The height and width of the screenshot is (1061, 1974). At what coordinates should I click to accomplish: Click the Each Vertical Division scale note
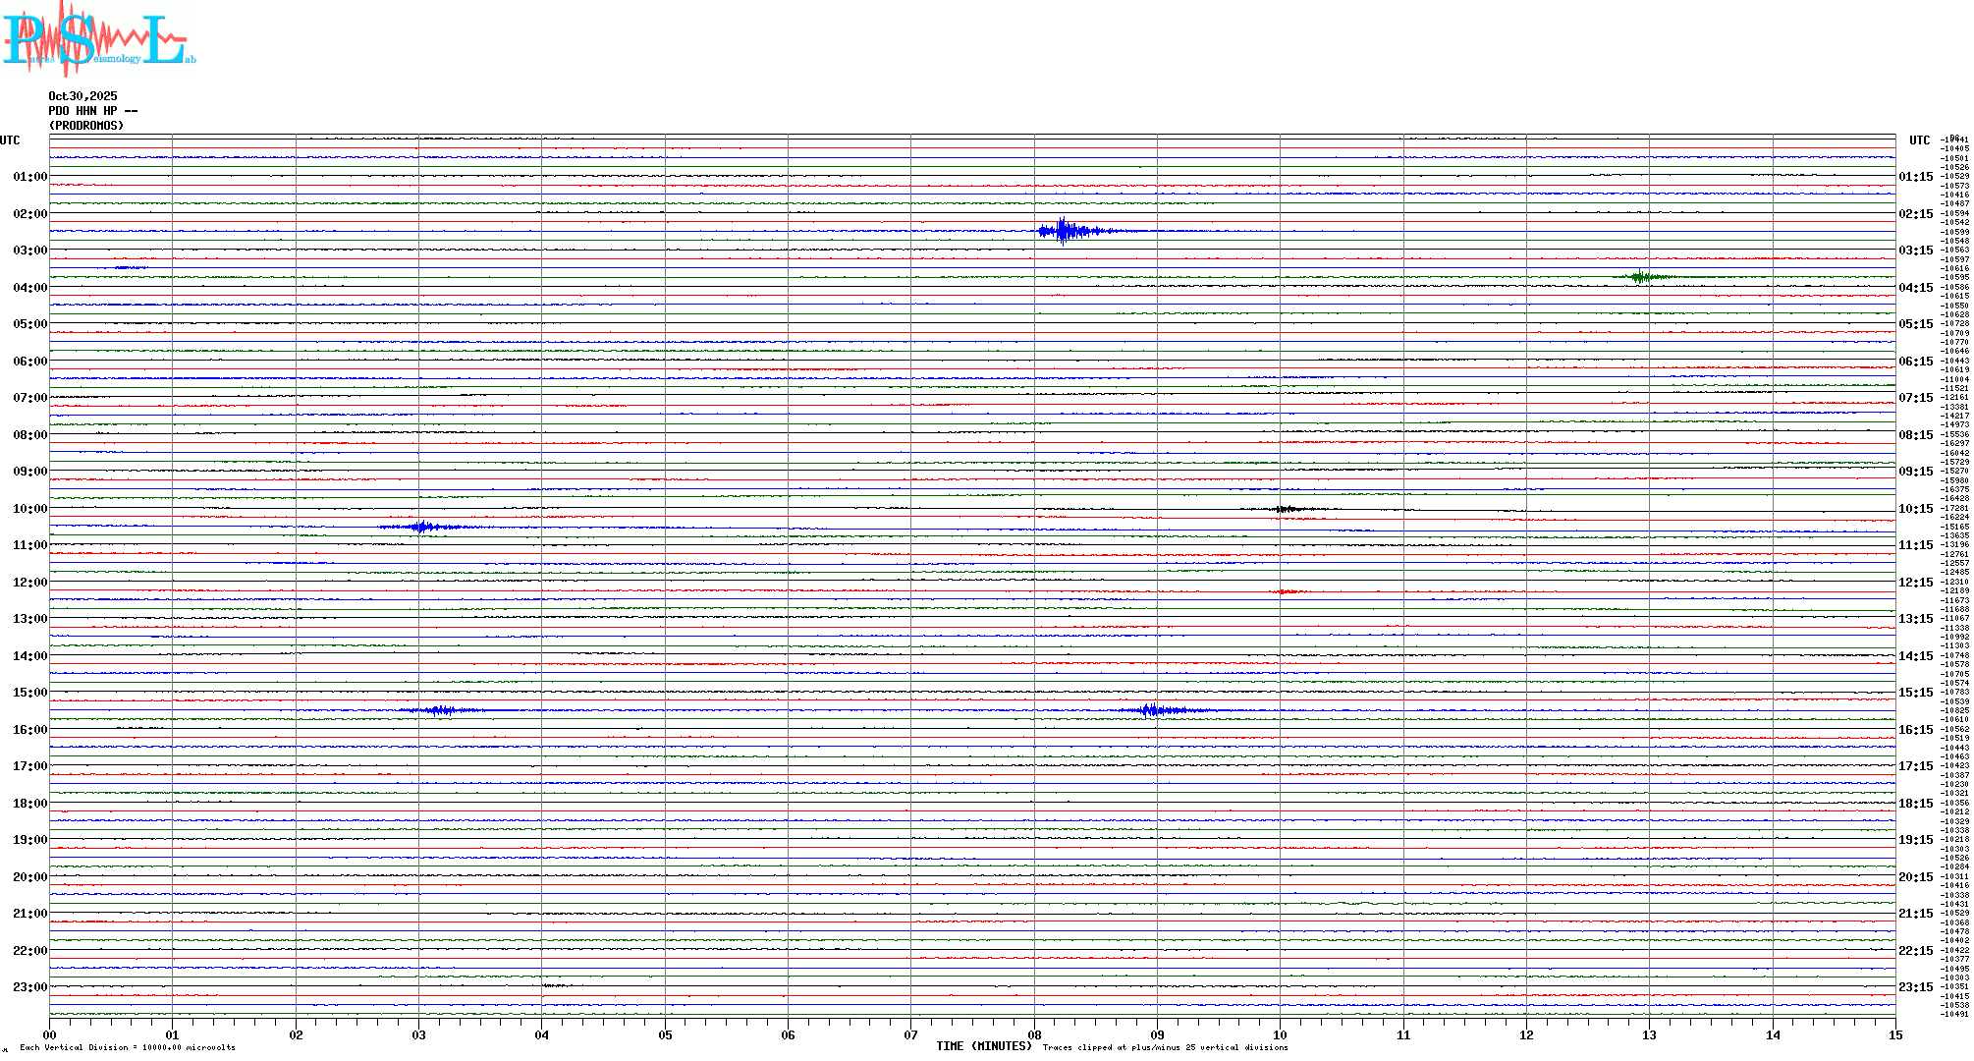128,1048
